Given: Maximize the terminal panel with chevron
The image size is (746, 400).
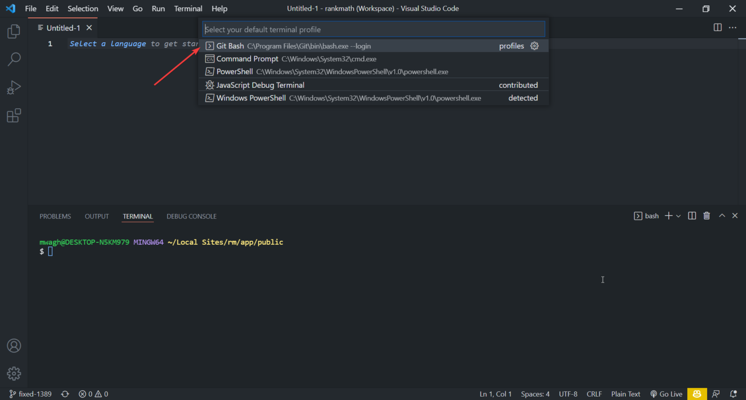Looking at the screenshot, I should pyautogui.click(x=722, y=216).
